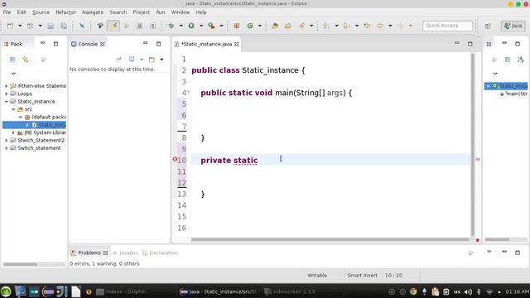Click the error marker on line 10

(175, 159)
